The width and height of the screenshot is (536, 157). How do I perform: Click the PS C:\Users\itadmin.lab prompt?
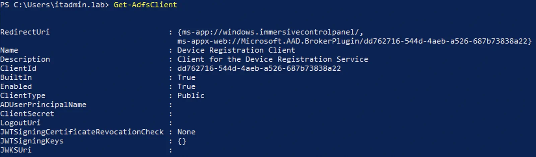pos(55,5)
